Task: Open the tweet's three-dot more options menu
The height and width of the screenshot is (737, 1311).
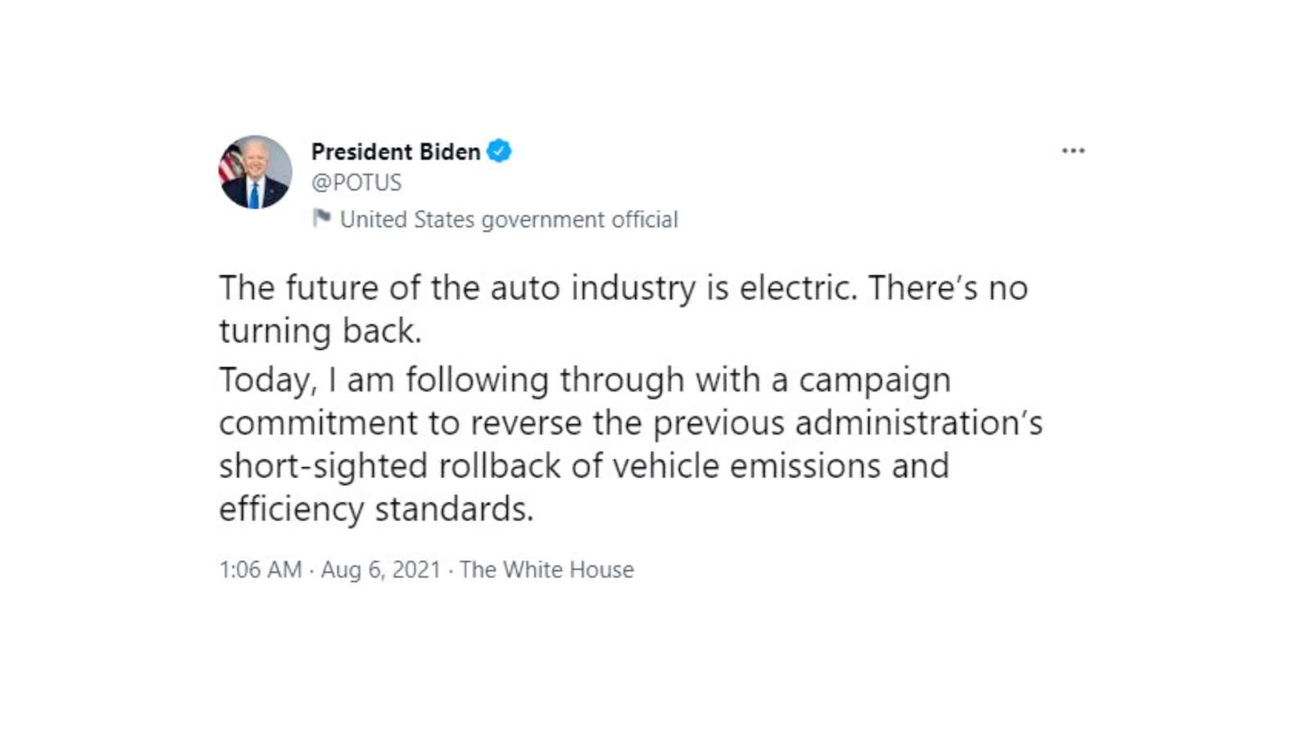Action: 1073,151
